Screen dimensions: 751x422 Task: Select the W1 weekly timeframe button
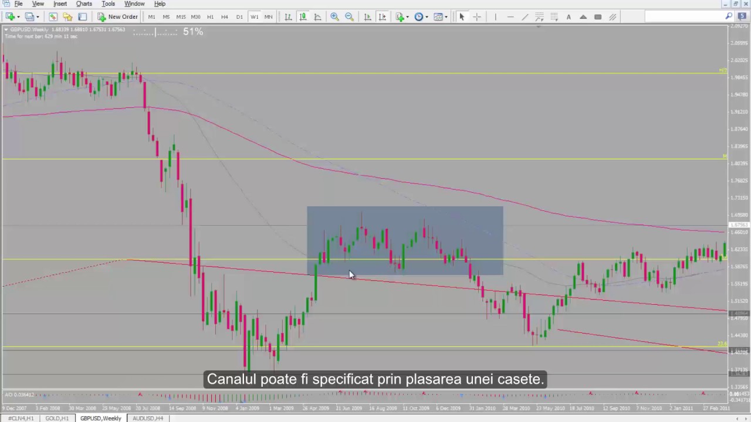(x=254, y=17)
